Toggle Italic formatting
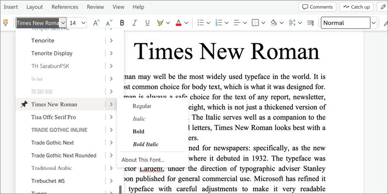This screenshot has height=194, width=388. (134, 23)
